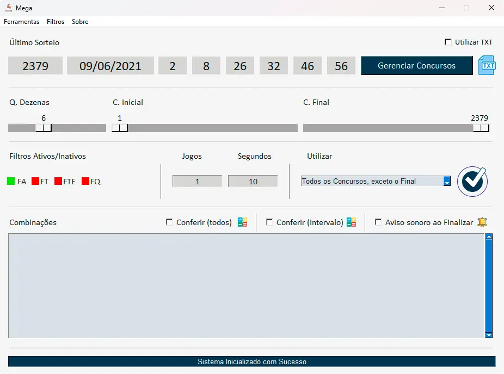Check the Conferir (intervalo) checkbox
504x374 pixels.
269,222
